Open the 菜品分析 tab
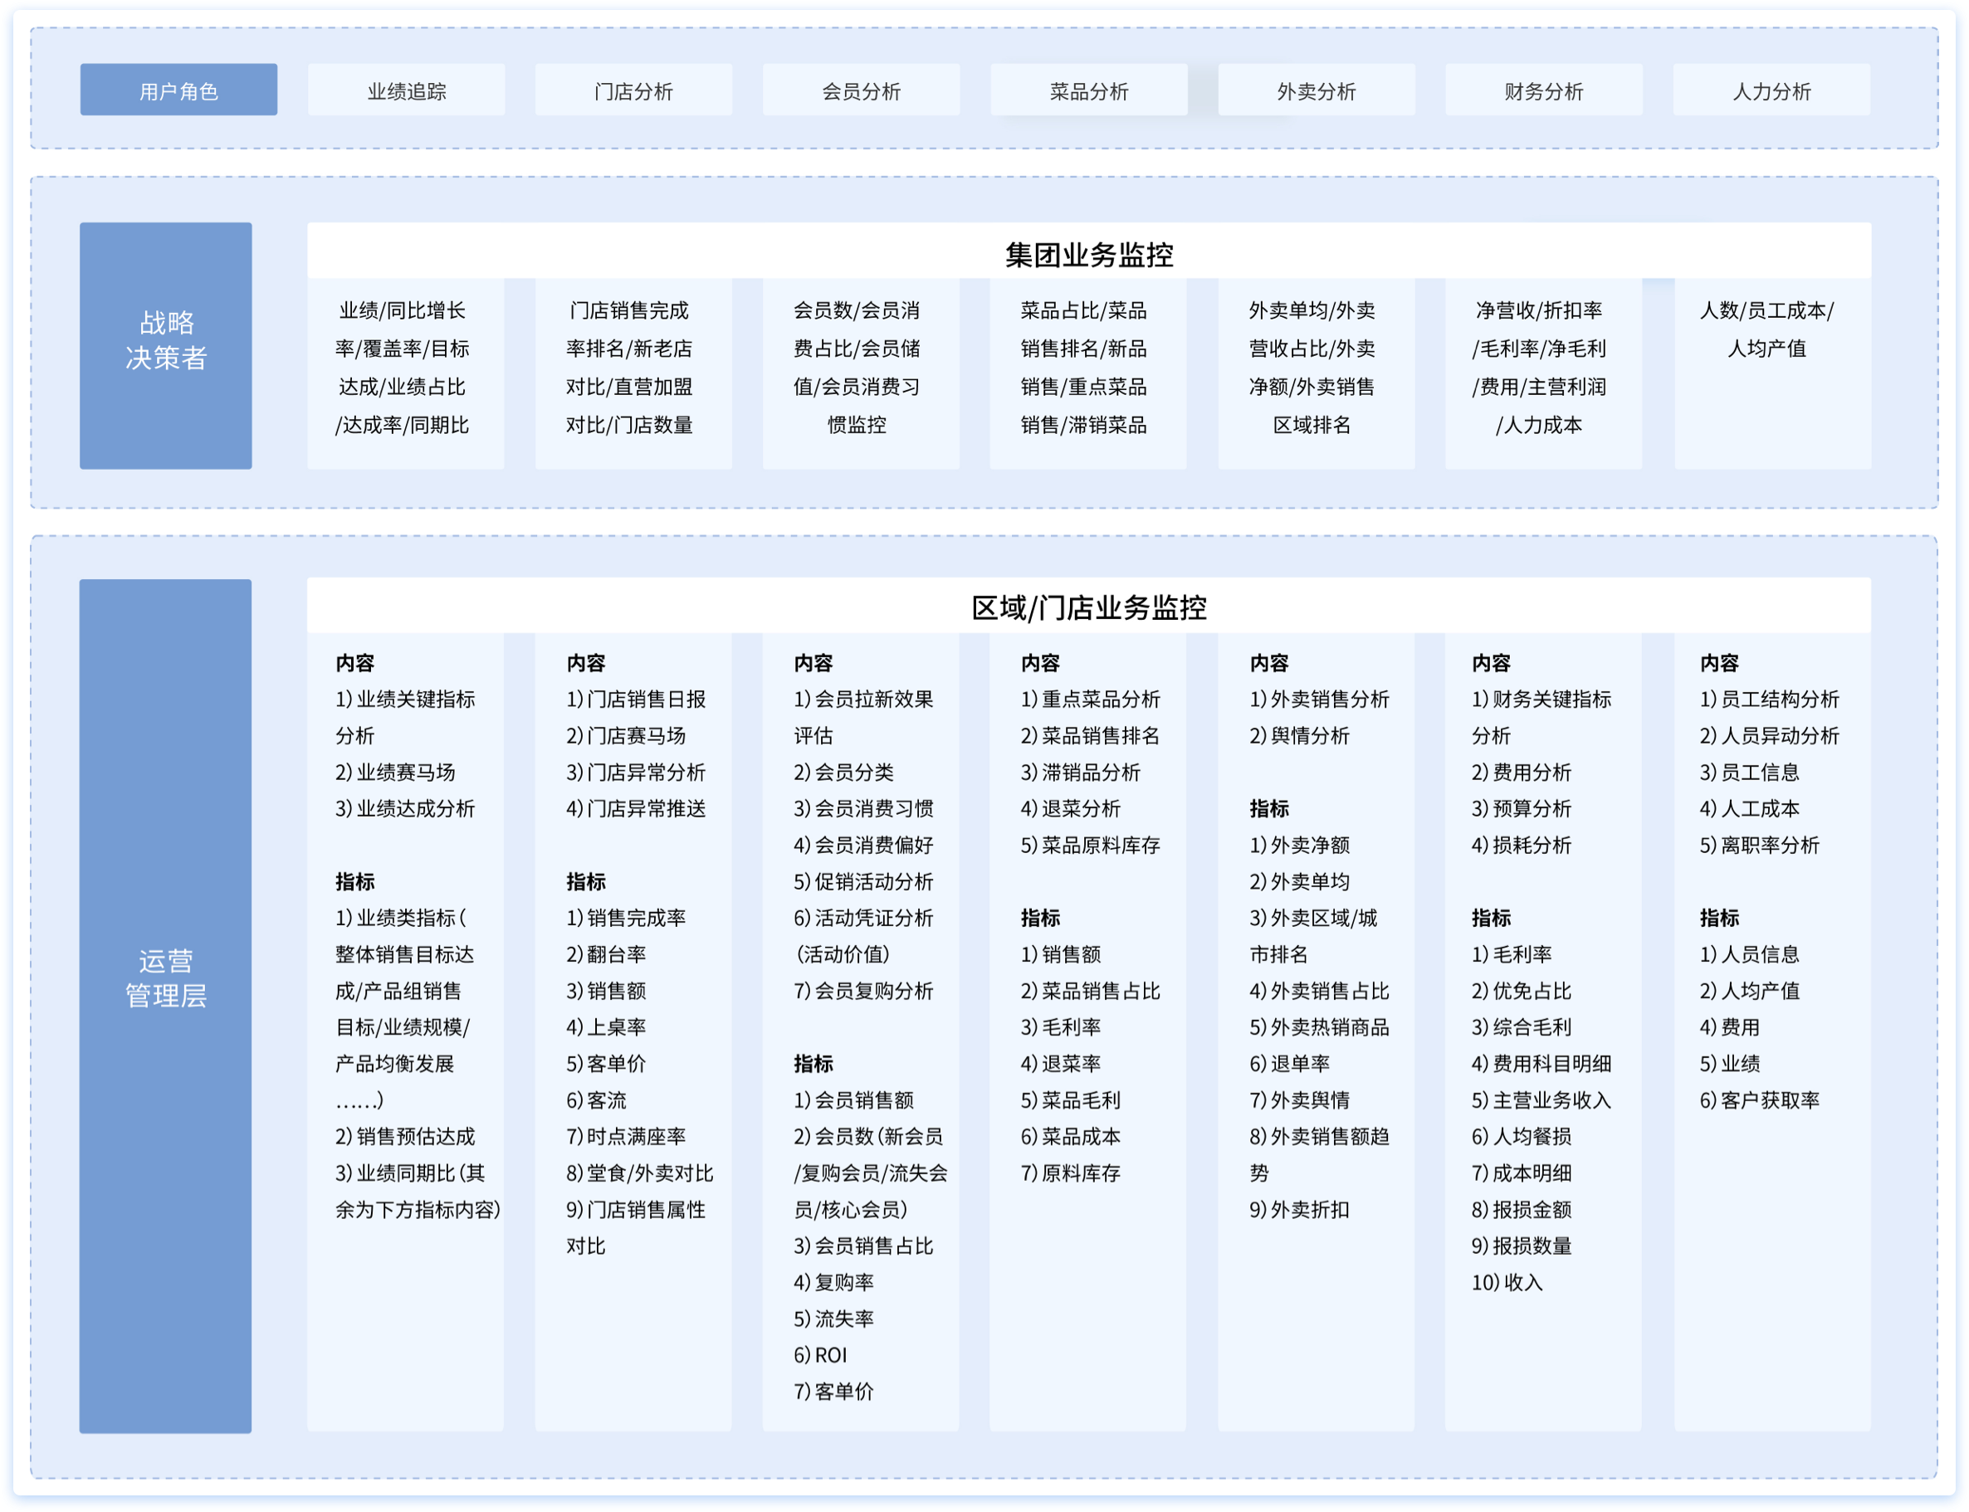The image size is (1969, 1512). click(1088, 90)
